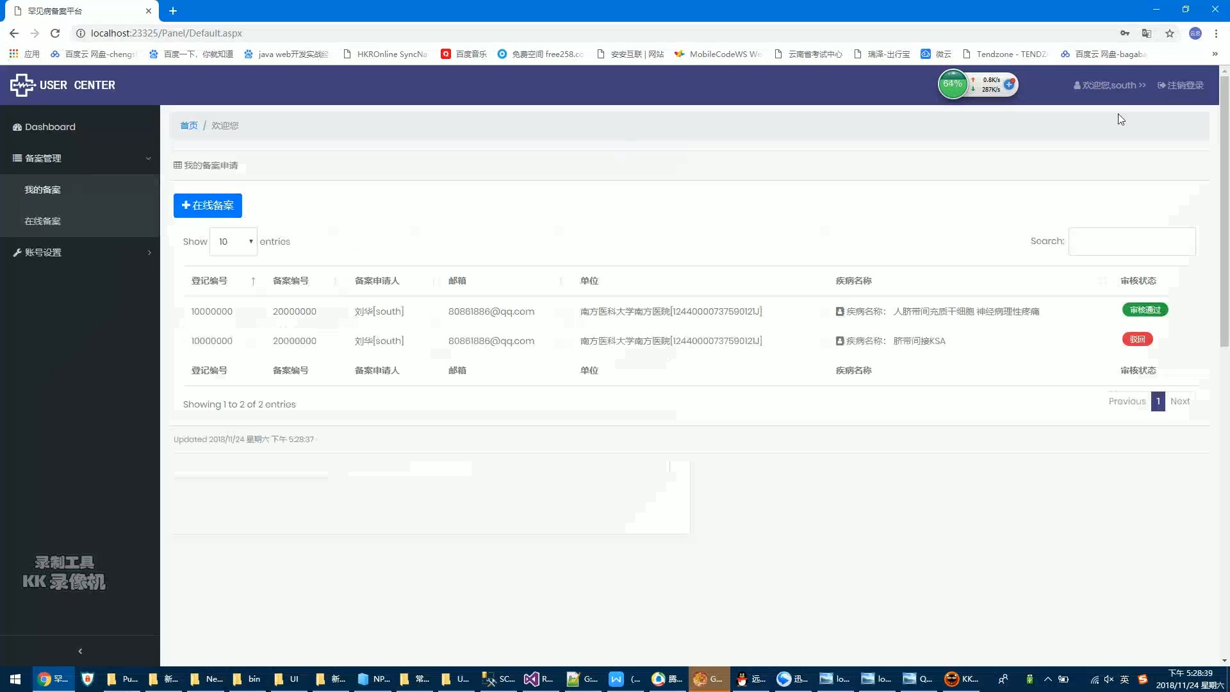Image resolution: width=1230 pixels, height=692 pixels.
Task: Open the Show entries dropdown
Action: pyautogui.click(x=234, y=241)
